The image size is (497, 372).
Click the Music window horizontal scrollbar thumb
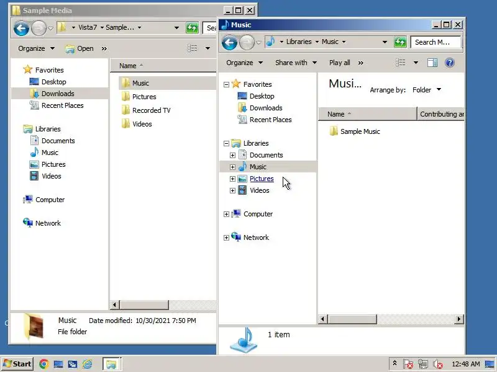pos(352,319)
